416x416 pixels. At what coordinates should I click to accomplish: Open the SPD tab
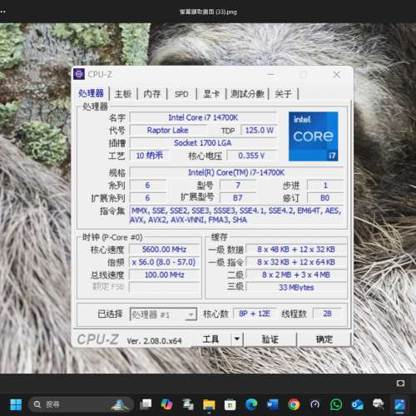click(181, 94)
